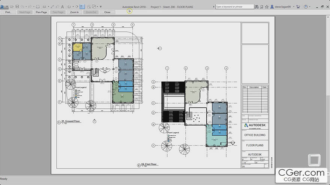Open the Autodesk App Store cart icon
The width and height of the screenshot is (330, 185).
pyautogui.click(x=298, y=7)
